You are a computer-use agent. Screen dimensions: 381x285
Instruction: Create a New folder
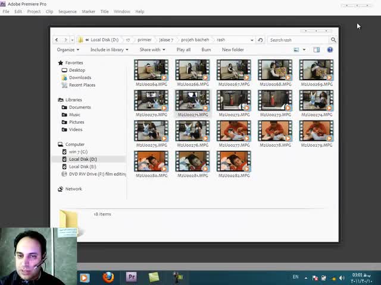pos(233,50)
